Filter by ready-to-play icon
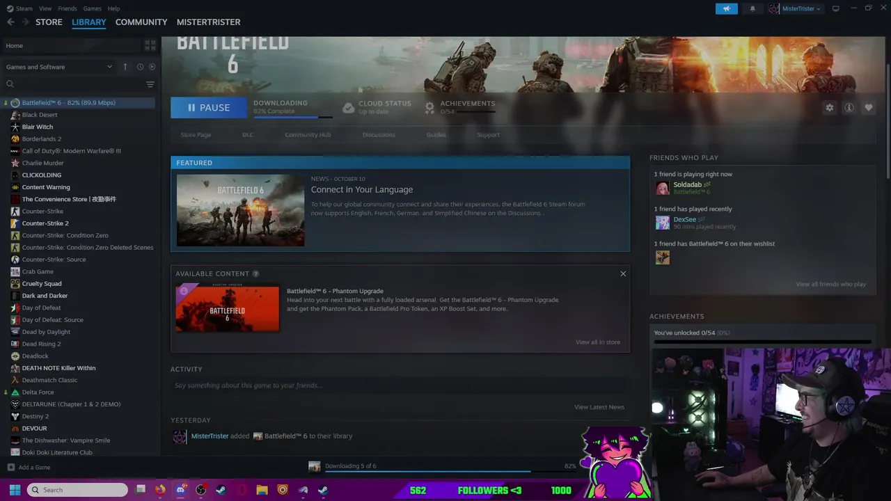Screen dimensions: 891x501 pyautogui.click(x=152, y=67)
